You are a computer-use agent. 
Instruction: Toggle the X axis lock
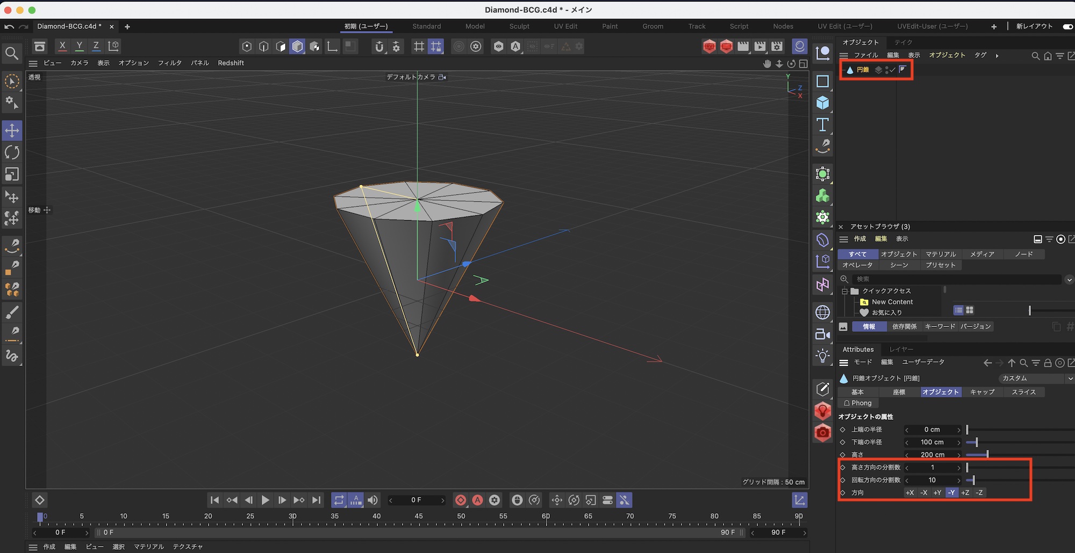coord(62,46)
